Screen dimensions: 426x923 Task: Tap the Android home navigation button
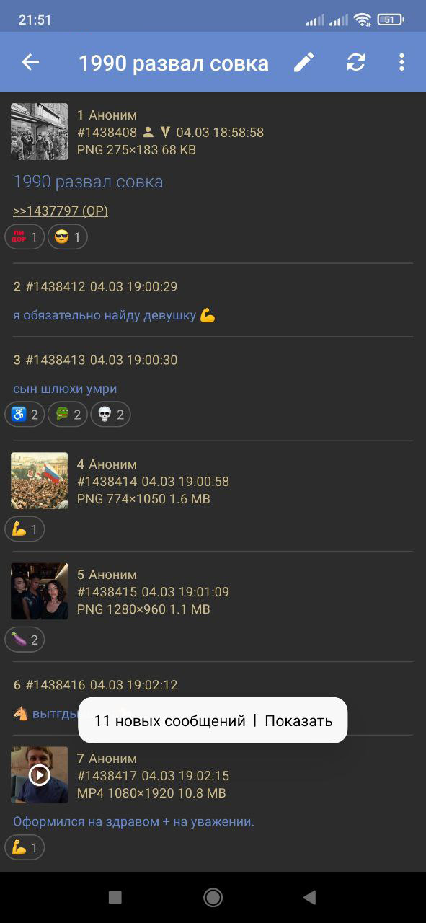coord(213,897)
